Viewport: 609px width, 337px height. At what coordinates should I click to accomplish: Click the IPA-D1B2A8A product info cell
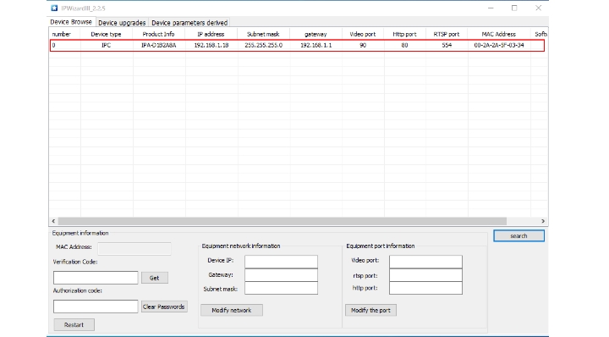pos(159,46)
